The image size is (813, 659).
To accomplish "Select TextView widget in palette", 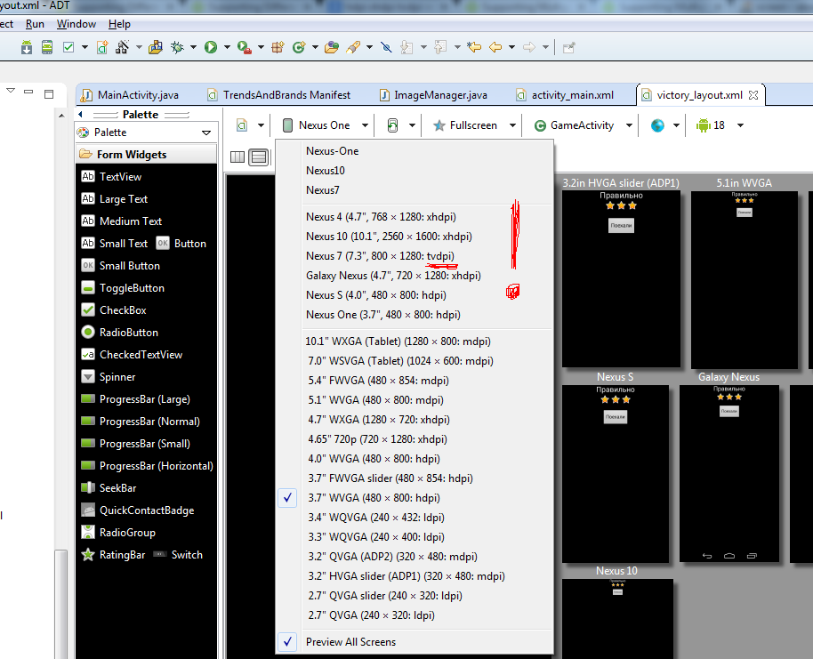I will point(111,177).
